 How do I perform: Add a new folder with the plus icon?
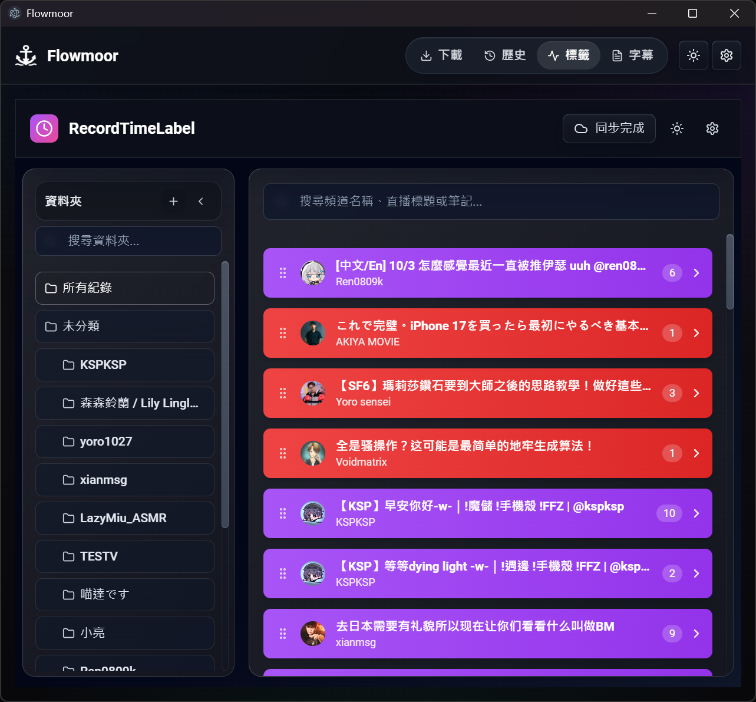click(x=173, y=202)
